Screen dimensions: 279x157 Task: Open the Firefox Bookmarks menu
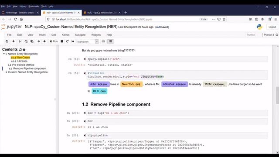coord(34,6)
